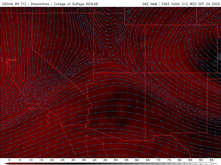Click 'College of DuPage NEXLAB' header text
This screenshot has height=165, width=221.
(x=76, y=4)
